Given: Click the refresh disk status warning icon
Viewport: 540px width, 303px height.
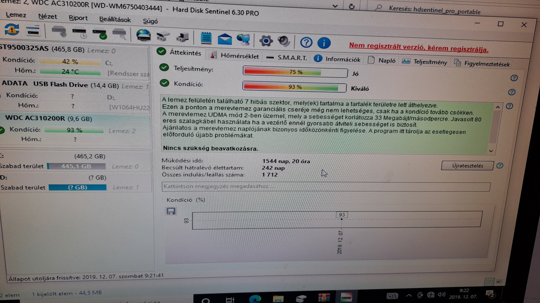Looking at the screenshot, I should [12, 30].
